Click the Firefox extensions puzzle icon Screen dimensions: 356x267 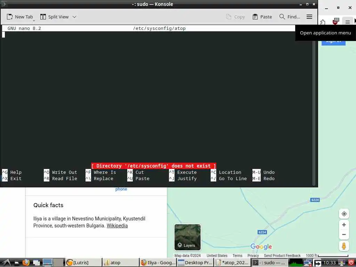tap(323, 22)
